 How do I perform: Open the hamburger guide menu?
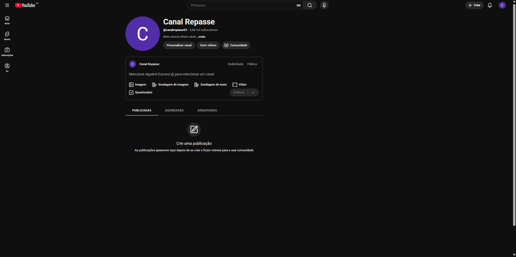click(x=7, y=5)
